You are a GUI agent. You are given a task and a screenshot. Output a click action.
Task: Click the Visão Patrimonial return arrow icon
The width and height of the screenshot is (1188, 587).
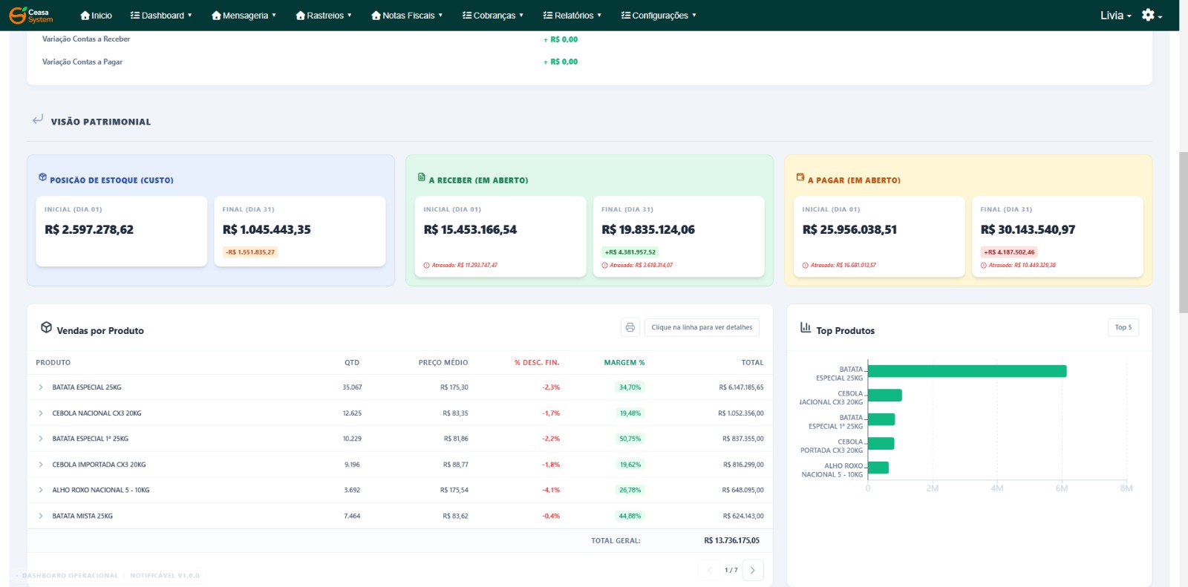pos(37,119)
